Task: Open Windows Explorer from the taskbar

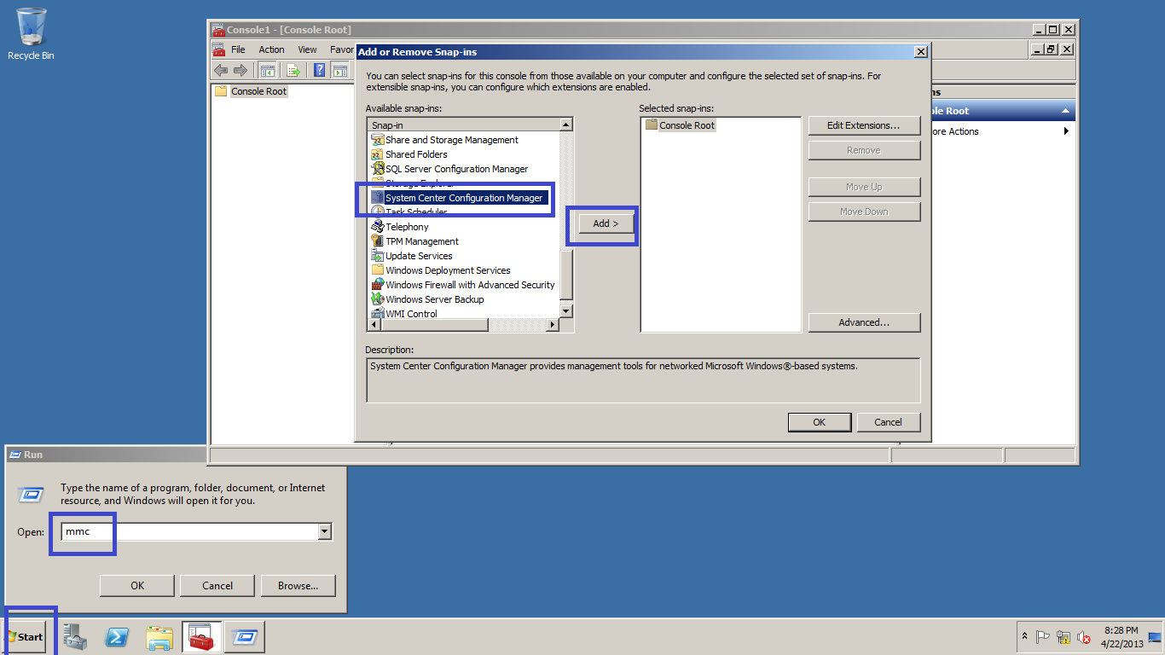Action: tap(159, 637)
